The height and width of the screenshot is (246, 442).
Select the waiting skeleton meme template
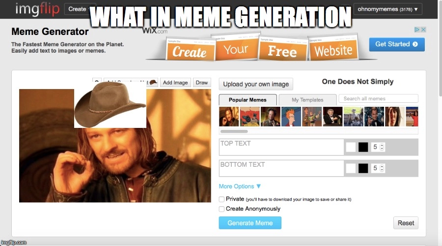pos(354,117)
